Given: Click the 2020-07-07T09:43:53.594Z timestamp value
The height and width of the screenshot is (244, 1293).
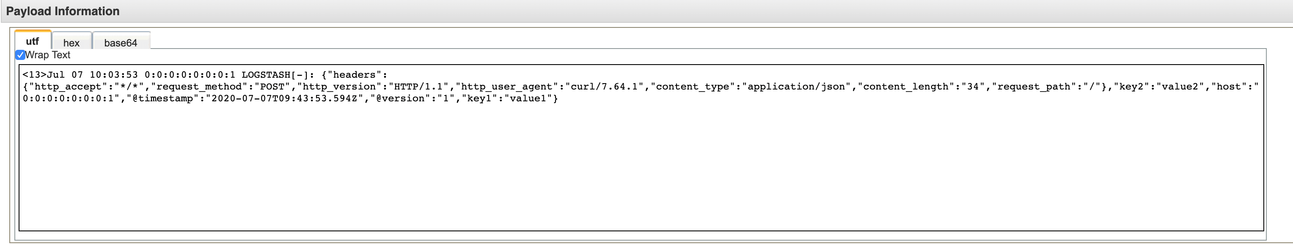Looking at the screenshot, I should pos(285,99).
